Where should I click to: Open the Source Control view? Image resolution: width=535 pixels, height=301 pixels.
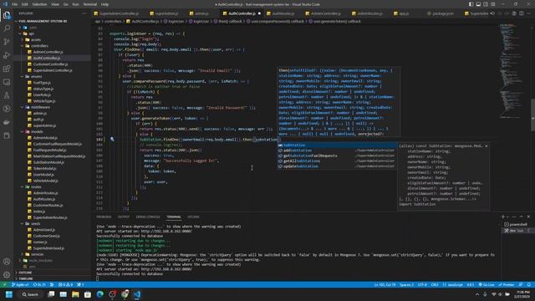(x=7, y=42)
